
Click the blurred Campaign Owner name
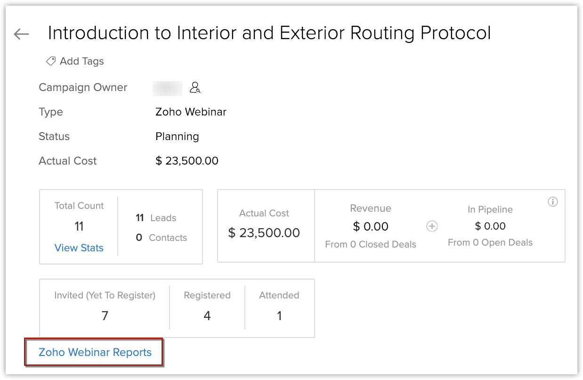168,88
